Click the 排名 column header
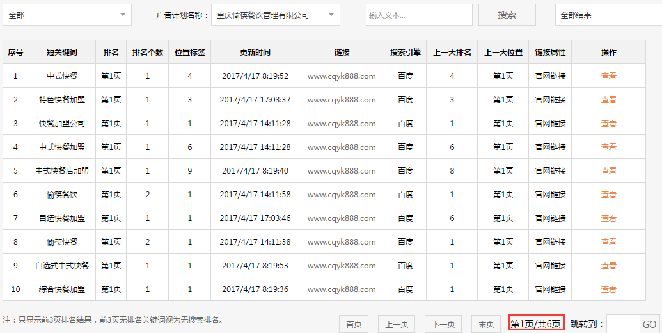The width and height of the screenshot is (662, 333). 111,53
